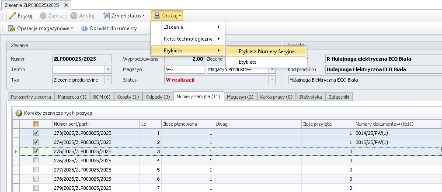The height and width of the screenshot is (192, 442).
Task: Select the Etykieta submenu entry with arrow
Action: 188,51
